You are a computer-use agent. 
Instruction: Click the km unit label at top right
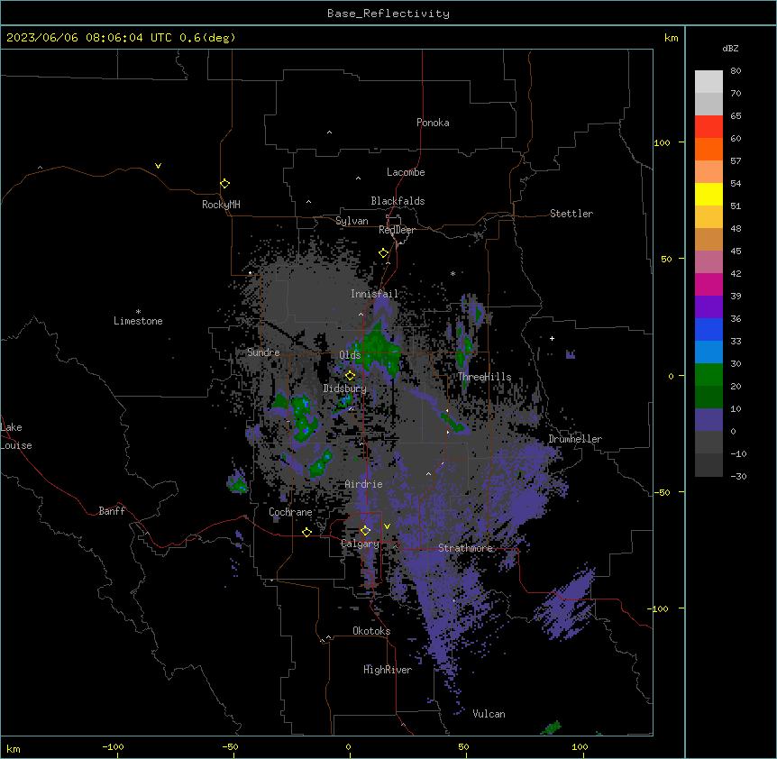tap(671, 38)
